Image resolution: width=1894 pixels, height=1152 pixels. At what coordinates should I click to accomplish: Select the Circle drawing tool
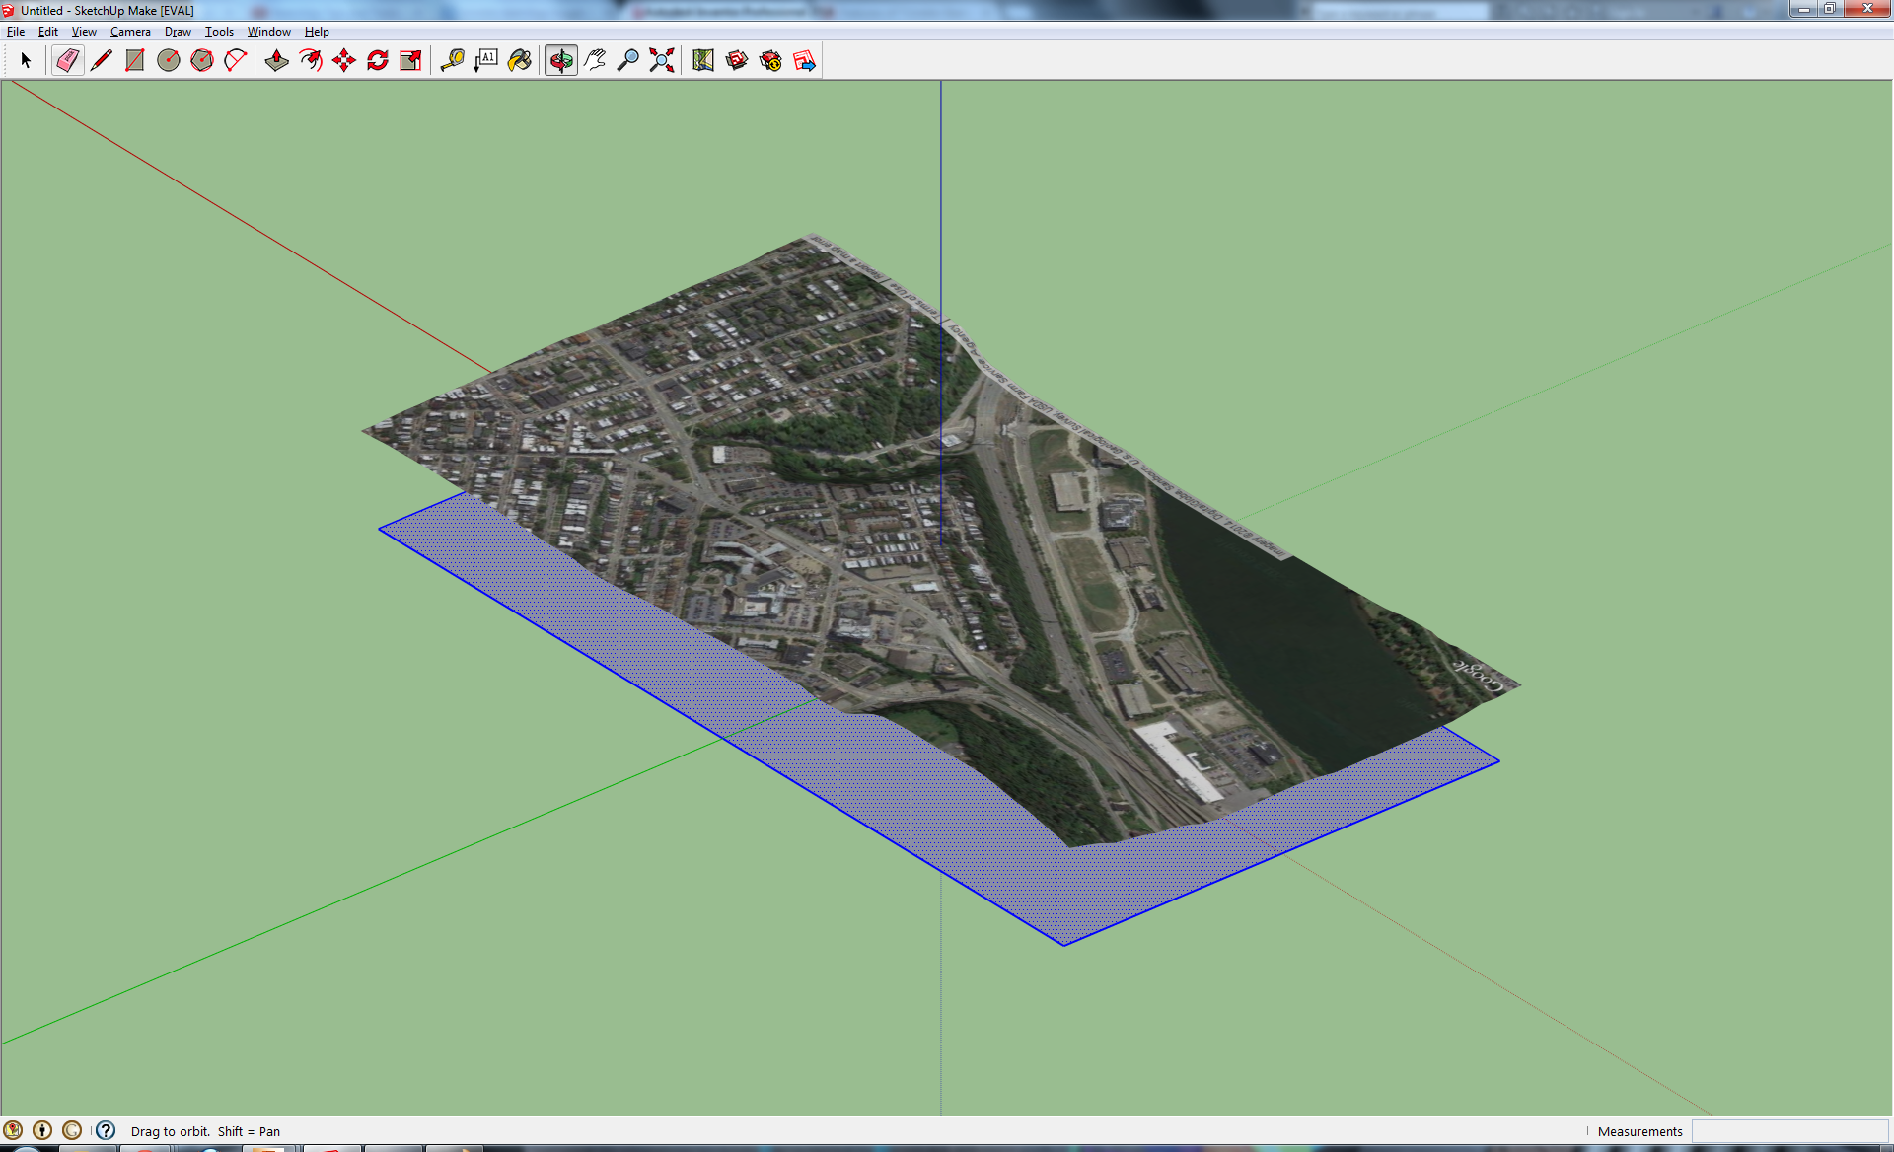pyautogui.click(x=169, y=60)
